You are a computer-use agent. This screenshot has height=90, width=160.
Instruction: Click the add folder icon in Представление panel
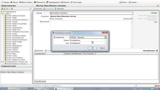(2, 9)
